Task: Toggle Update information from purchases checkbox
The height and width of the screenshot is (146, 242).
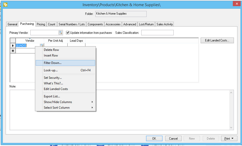Action: click(x=68, y=33)
